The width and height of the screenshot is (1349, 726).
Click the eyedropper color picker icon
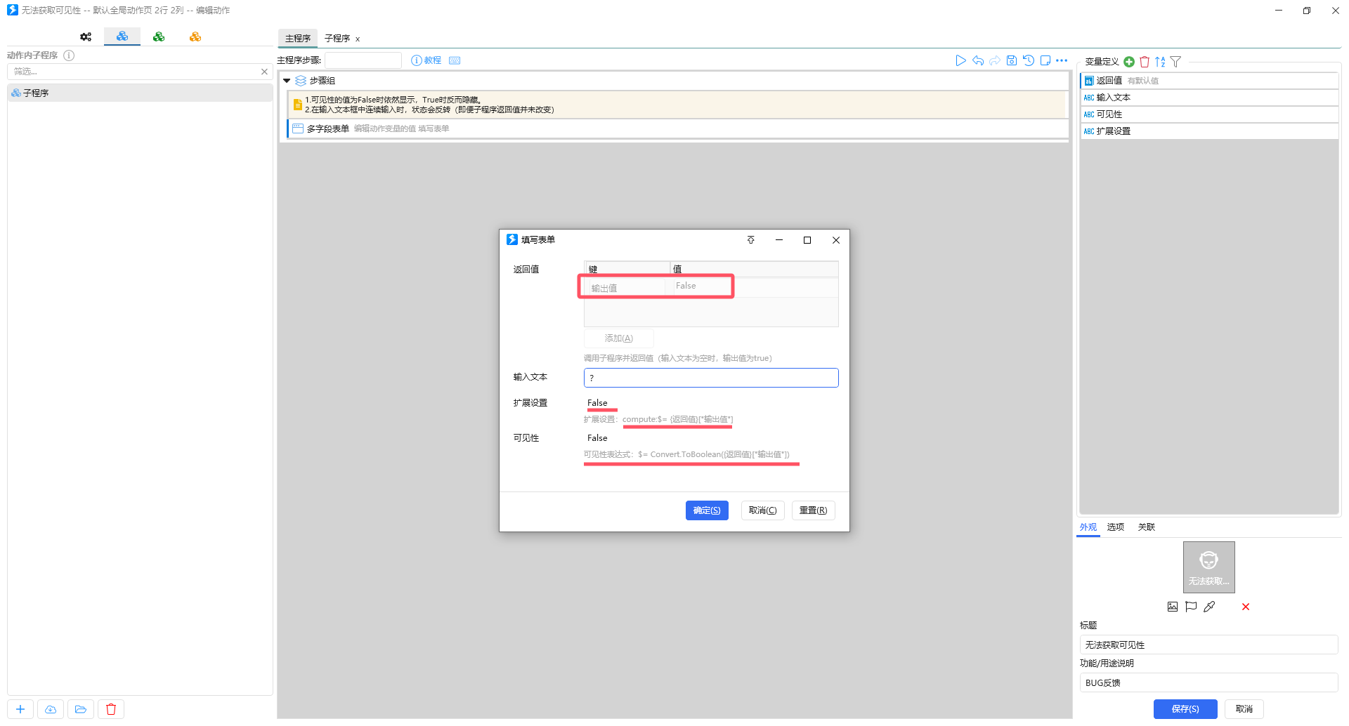[x=1209, y=607]
